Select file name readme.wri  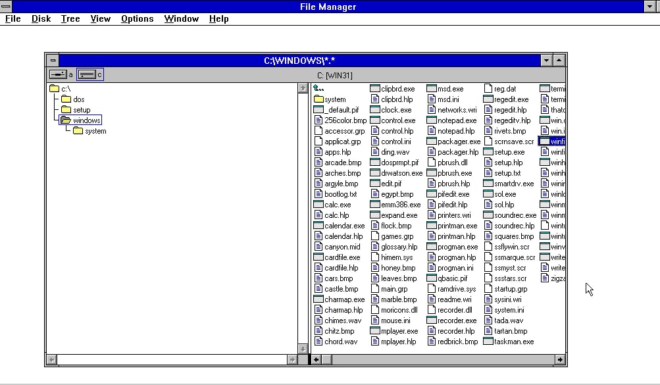click(455, 299)
